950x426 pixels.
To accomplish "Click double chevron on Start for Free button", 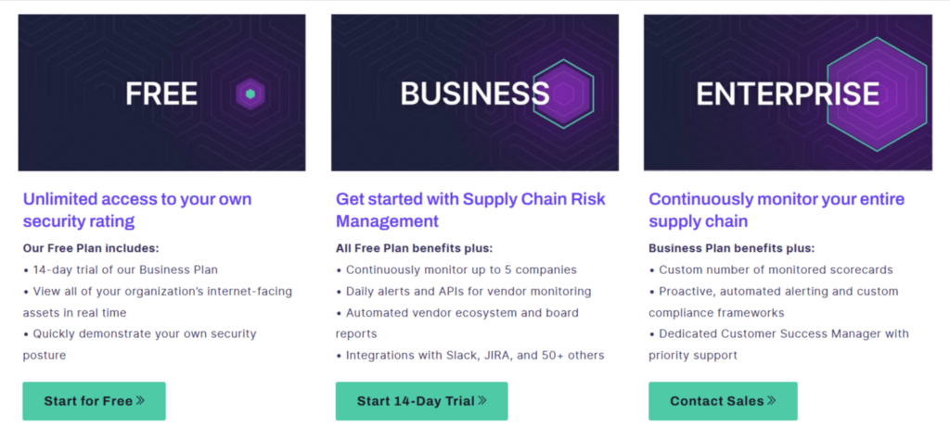I will [140, 400].
